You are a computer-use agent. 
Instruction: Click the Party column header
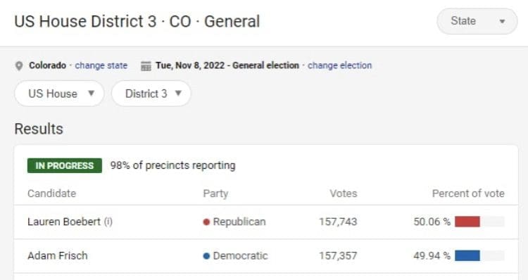pos(215,193)
